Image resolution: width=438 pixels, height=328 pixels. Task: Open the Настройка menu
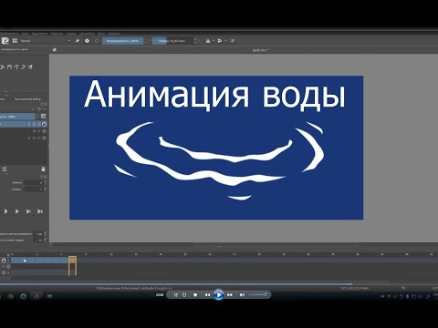[x=87, y=34]
